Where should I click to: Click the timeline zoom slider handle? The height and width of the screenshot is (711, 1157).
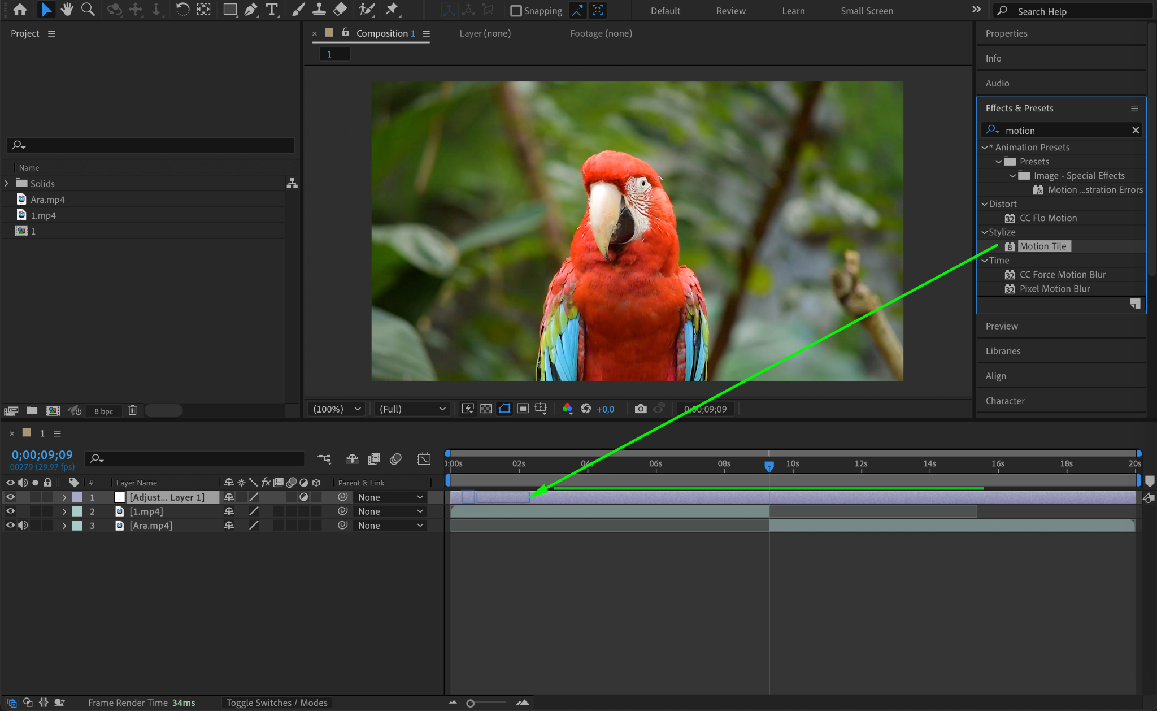(x=470, y=703)
